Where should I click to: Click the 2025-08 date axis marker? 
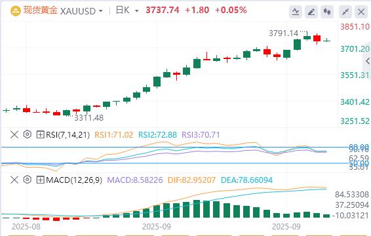26,227
